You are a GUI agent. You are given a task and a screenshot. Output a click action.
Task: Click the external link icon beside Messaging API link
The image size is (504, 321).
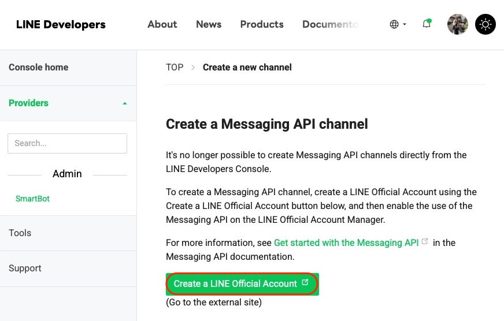coord(425,241)
